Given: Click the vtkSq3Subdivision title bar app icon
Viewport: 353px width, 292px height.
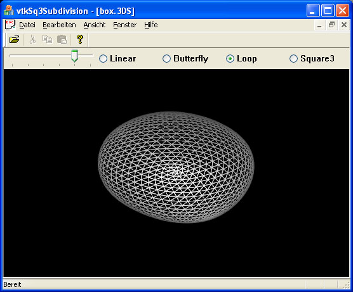Looking at the screenshot, I should tap(9, 11).
